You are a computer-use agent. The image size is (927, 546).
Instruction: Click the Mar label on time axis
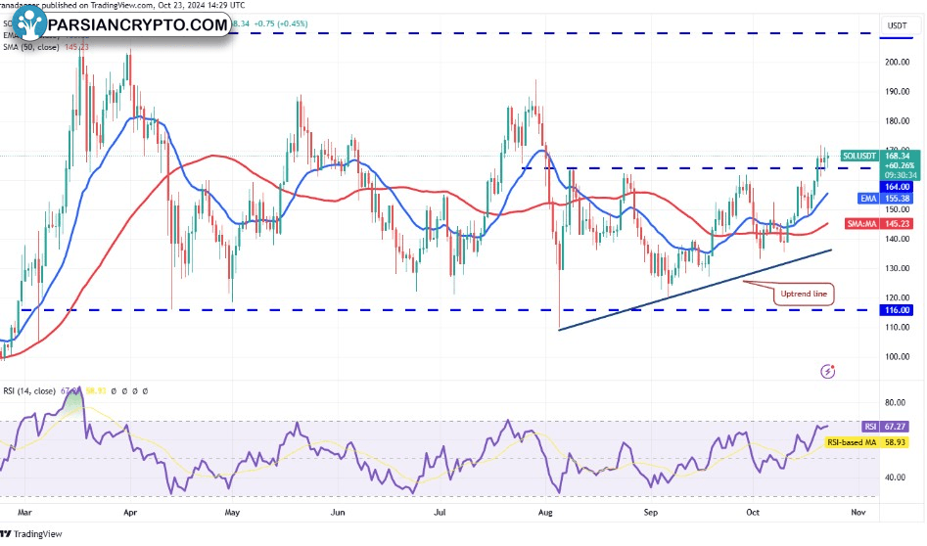(x=24, y=513)
